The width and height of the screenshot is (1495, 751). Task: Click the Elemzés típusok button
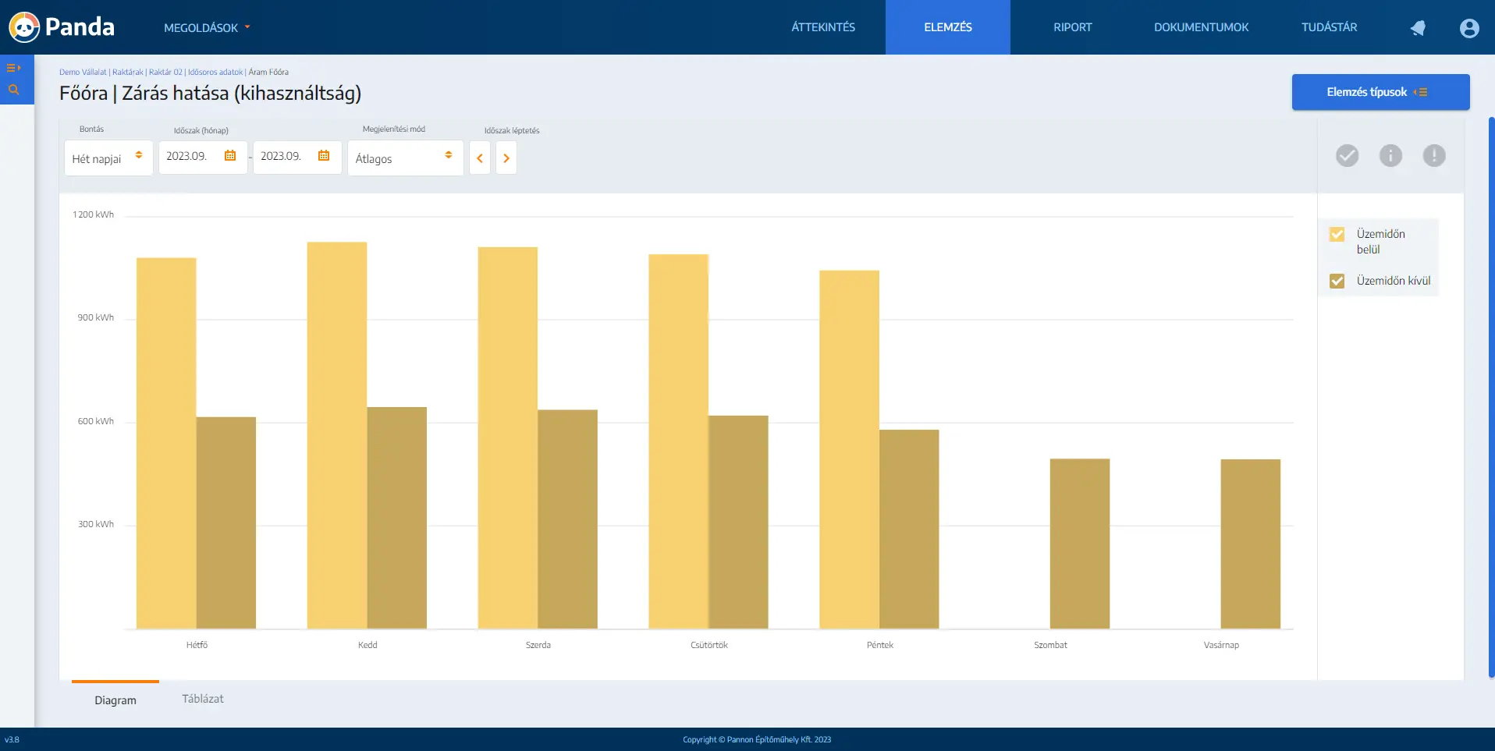click(1380, 92)
